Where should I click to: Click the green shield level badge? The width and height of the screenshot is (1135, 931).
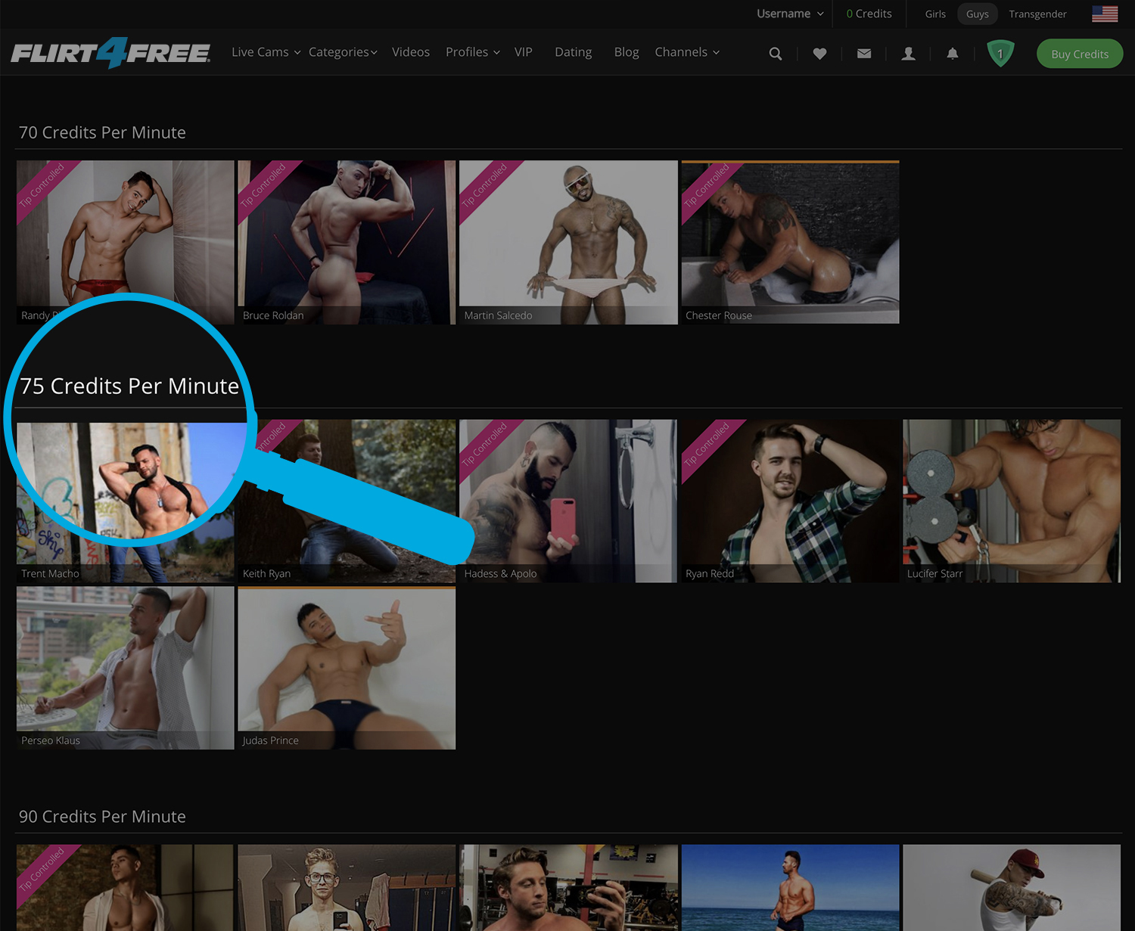tap(1000, 54)
